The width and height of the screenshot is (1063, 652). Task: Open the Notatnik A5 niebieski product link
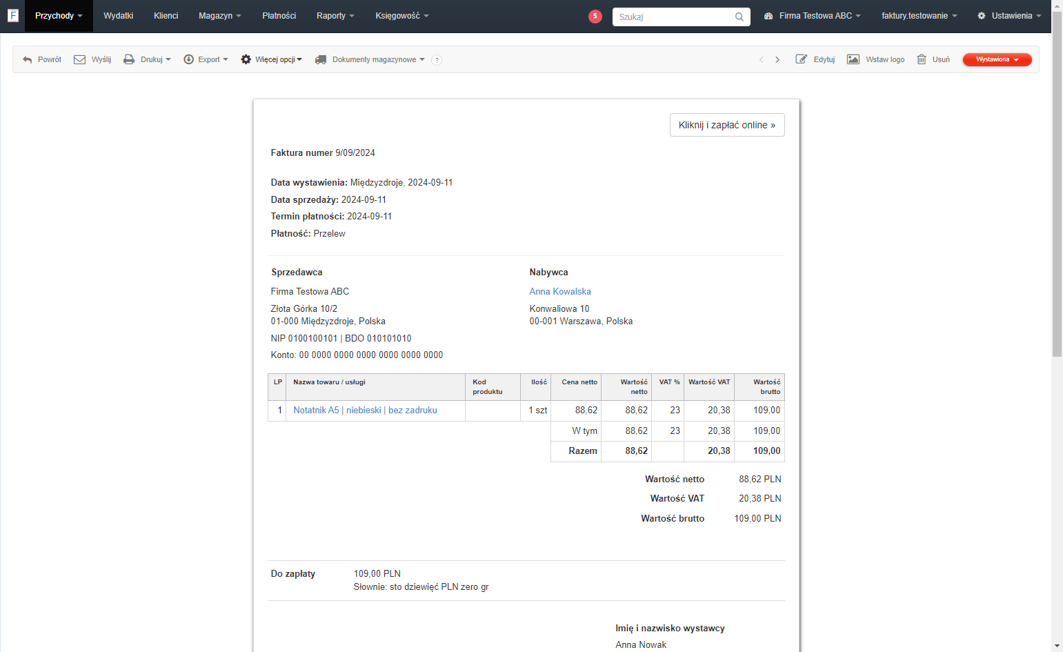365,411
